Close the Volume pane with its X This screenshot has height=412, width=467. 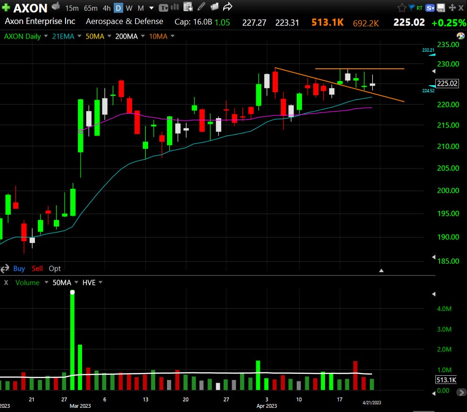point(6,283)
